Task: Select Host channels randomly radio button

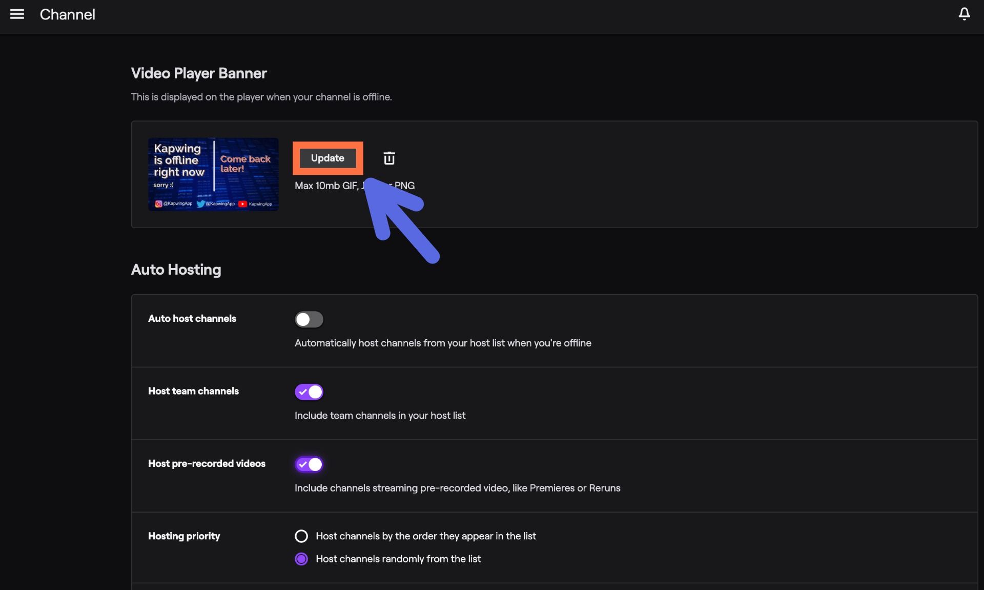Action: click(x=301, y=559)
